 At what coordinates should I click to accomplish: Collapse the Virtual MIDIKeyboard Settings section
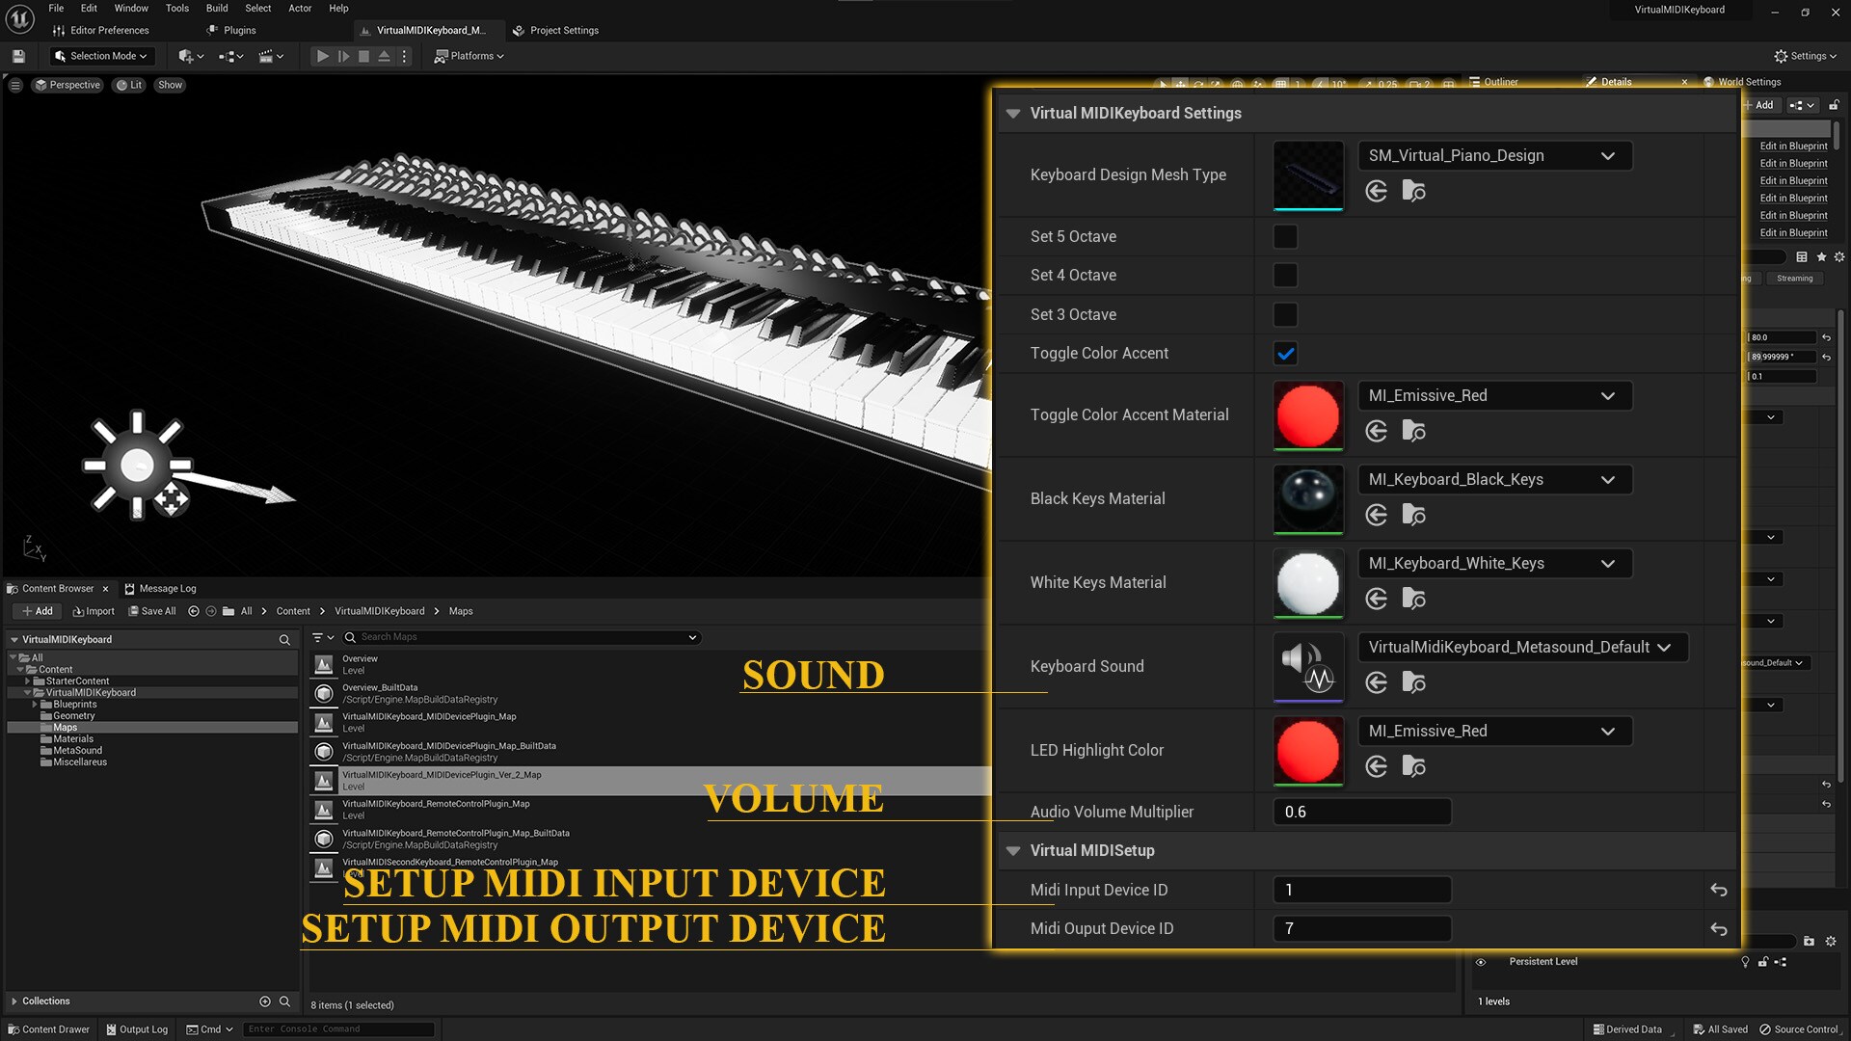[x=1012, y=113]
